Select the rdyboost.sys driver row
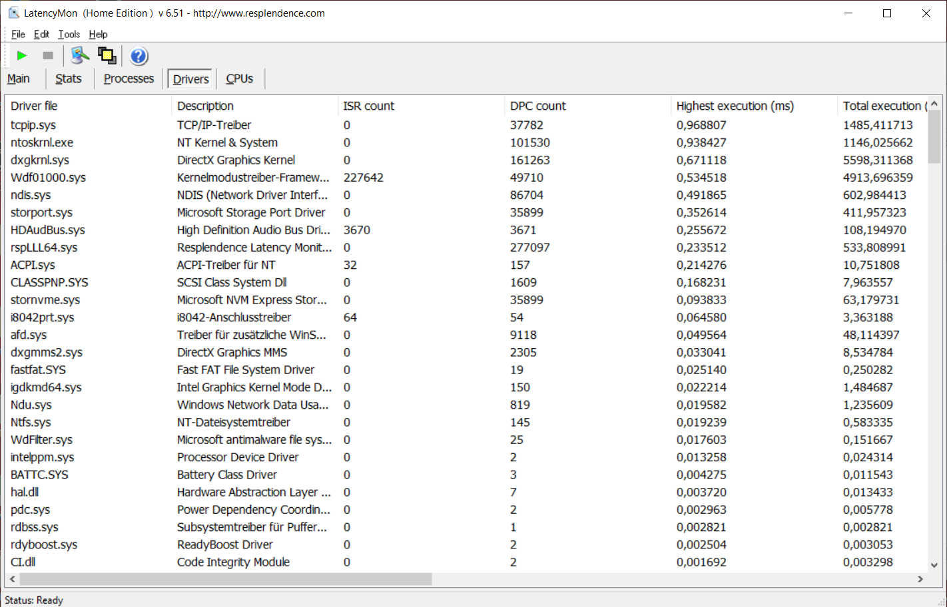 click(466, 544)
